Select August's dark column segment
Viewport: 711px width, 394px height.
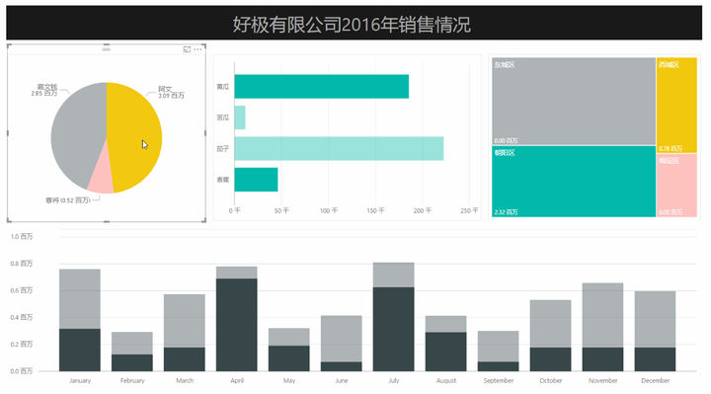click(445, 352)
